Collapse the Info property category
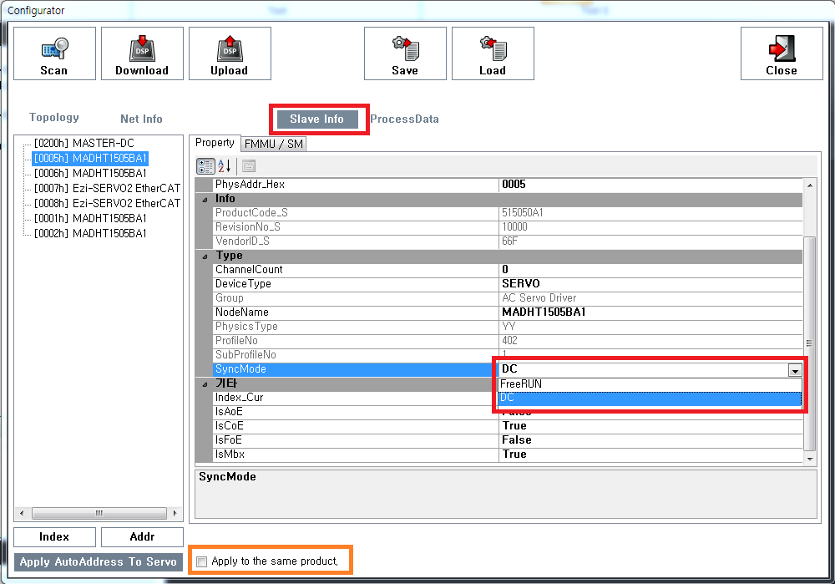Image resolution: width=835 pixels, height=584 pixels. click(205, 199)
